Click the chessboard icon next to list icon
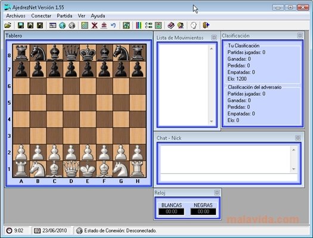This screenshot has height=238, width=313. (x=159, y=26)
